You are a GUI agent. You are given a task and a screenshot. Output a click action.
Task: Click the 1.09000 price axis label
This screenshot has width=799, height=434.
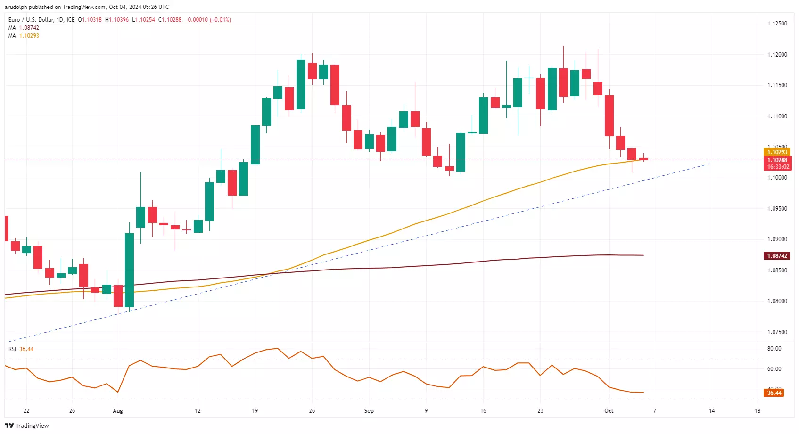click(x=777, y=239)
